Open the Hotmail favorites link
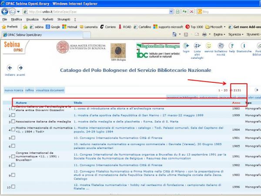This screenshot has height=196, width=261. [x=70, y=27]
